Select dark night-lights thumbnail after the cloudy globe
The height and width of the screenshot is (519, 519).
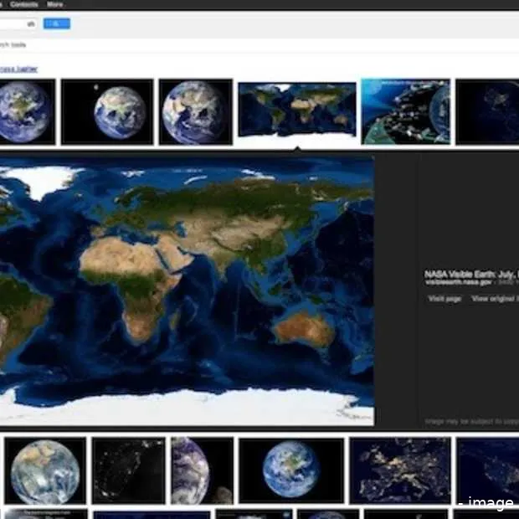point(129,470)
